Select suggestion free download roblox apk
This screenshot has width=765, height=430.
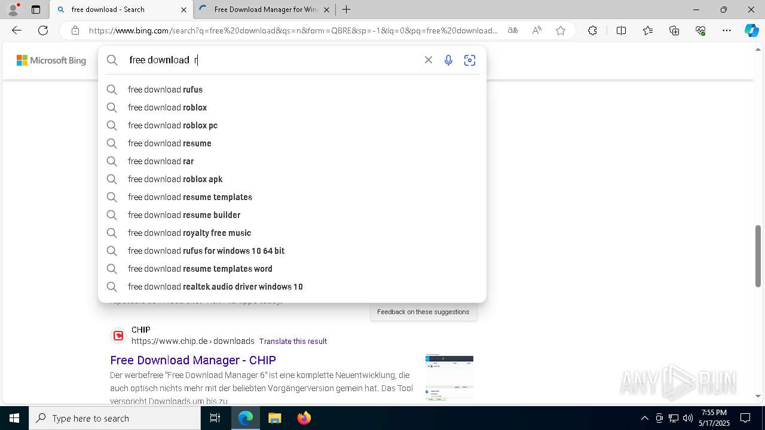coord(292,179)
